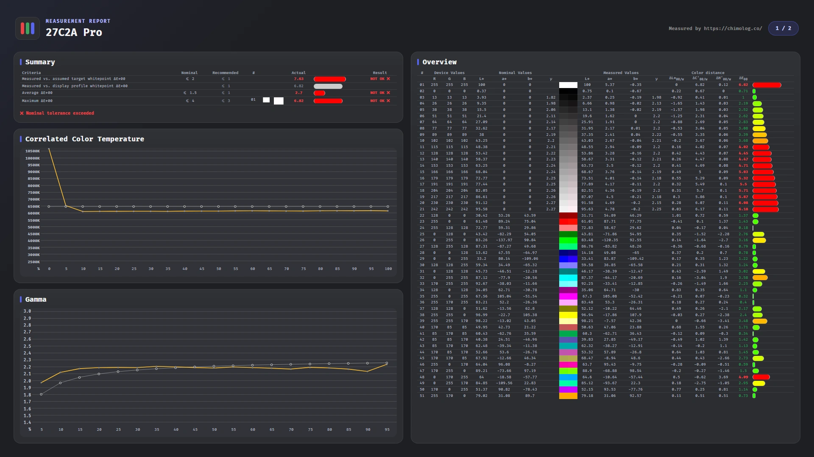Click NOT OK mark in Maximum ΔE*00 row

(x=380, y=101)
